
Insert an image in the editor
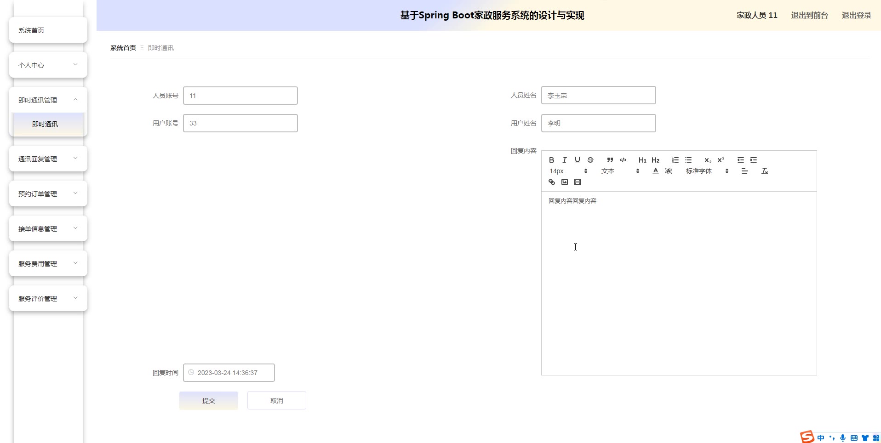pos(565,182)
